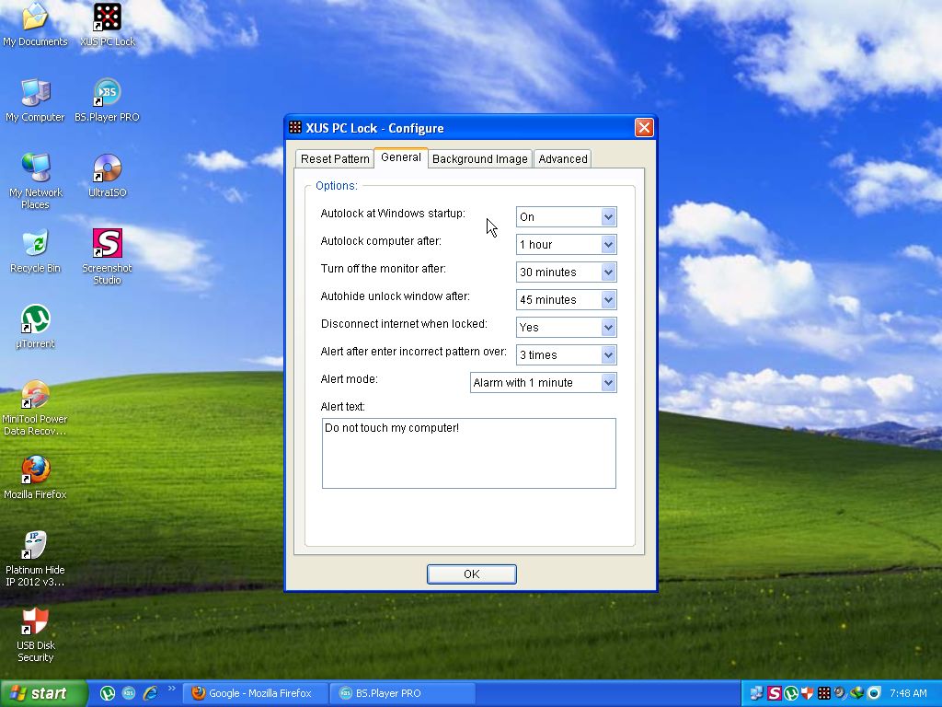
Task: Click the Mozilla Firefox desktop icon
Action: click(35, 471)
